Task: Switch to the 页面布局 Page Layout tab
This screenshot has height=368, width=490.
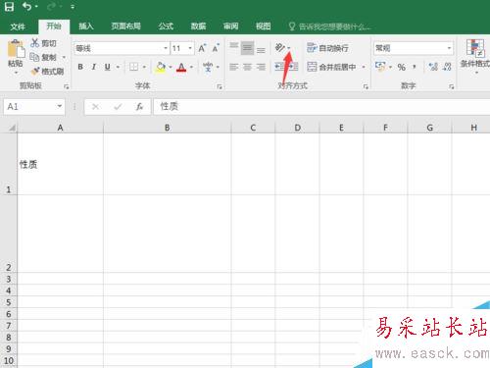Action: tap(125, 26)
